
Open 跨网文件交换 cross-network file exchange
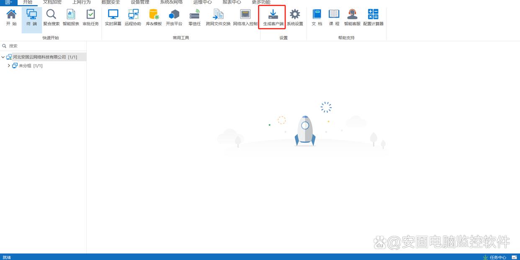coord(218,18)
